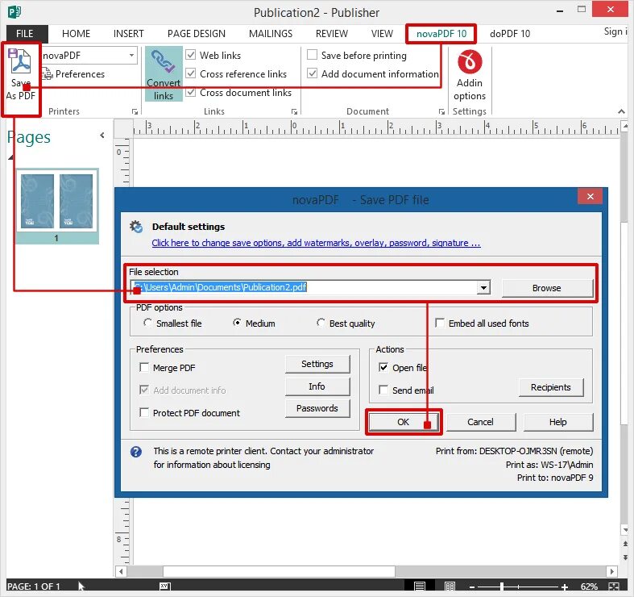This screenshot has height=597, width=634.
Task: Toggle the Web links checkbox
Action: coord(190,55)
